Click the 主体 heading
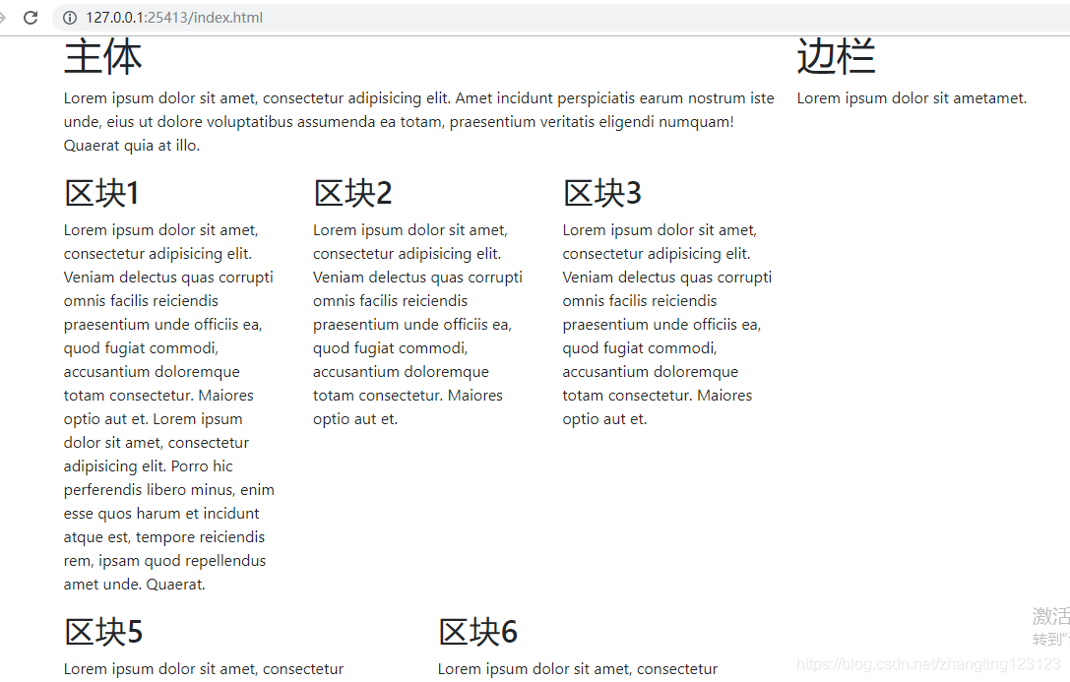The width and height of the screenshot is (1070, 682). pos(103,57)
